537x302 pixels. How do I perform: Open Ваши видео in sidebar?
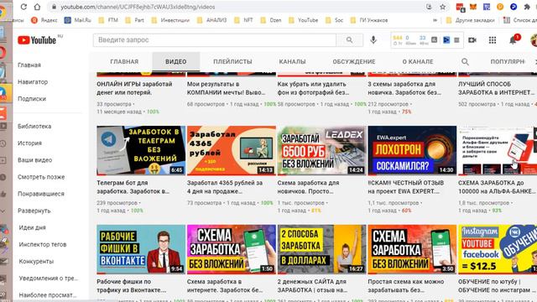pyautogui.click(x=35, y=160)
